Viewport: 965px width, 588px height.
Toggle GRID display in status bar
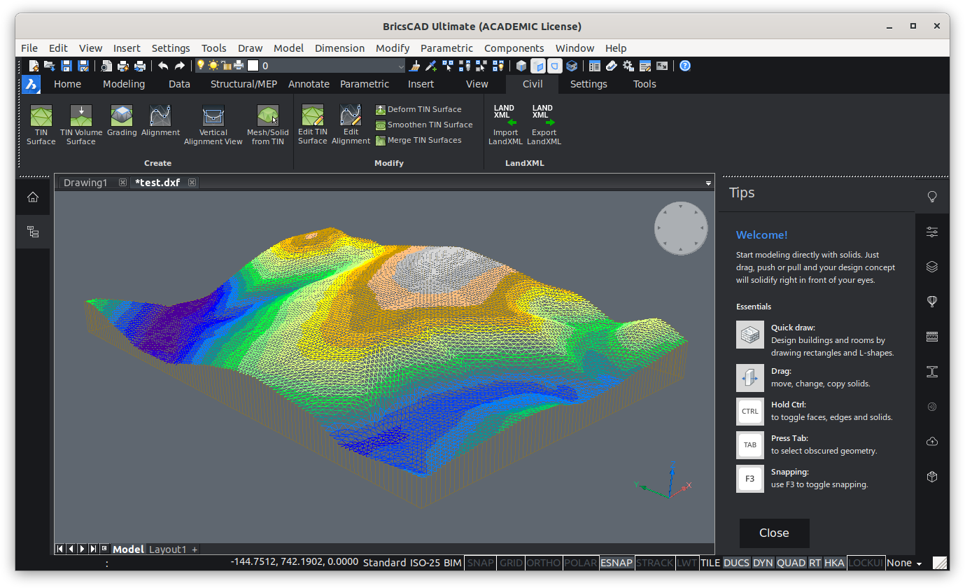click(x=511, y=563)
